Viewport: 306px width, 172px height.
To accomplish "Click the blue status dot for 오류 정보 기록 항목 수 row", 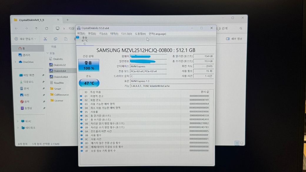I will 82,151.
